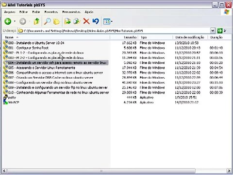Click the horizontal scrollbar thumb
This screenshot has width=233, height=175.
tap(101, 171)
